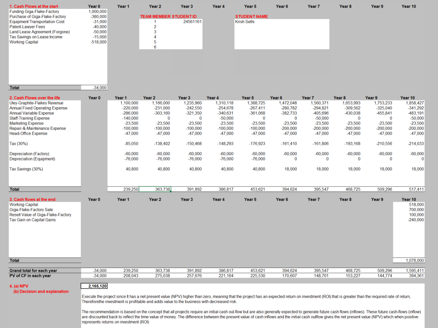Select team member number 6 row
Viewport: 438px width, 328px height.
point(155,47)
